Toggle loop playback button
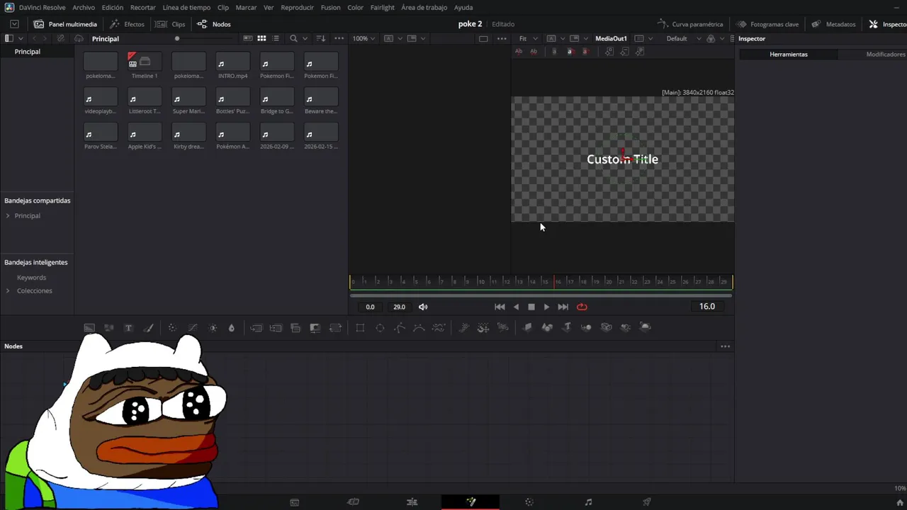 tap(582, 307)
